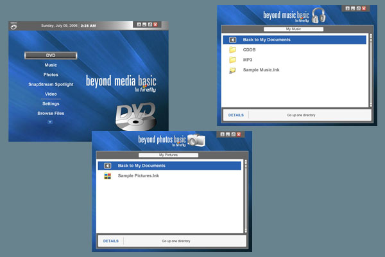This screenshot has height=257, width=385.
Task: Click the Music window list scrollbar
Action: tap(370, 70)
